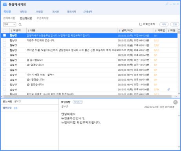Sort by the 날짜/시간 column arrows
The width and height of the screenshot is (181, 151).
119,30
